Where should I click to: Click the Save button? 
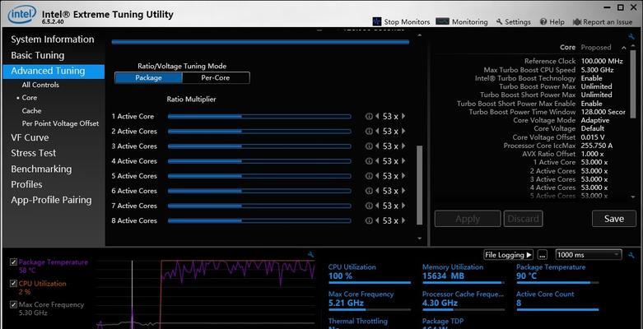pos(614,219)
